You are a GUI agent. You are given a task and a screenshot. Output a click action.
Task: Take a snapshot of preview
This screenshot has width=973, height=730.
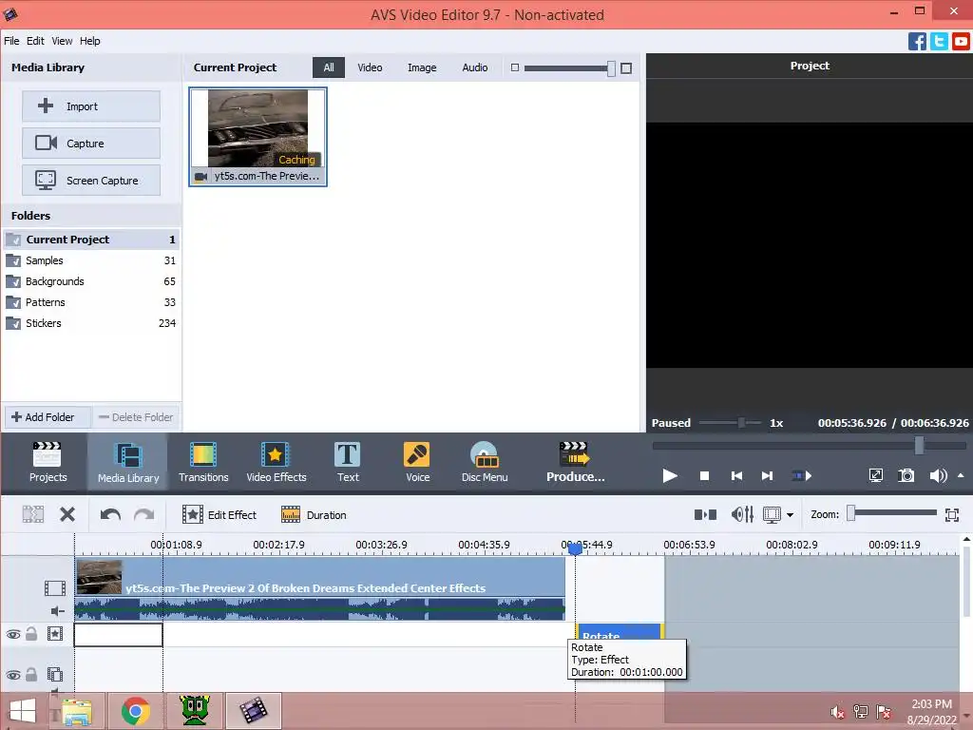point(906,476)
